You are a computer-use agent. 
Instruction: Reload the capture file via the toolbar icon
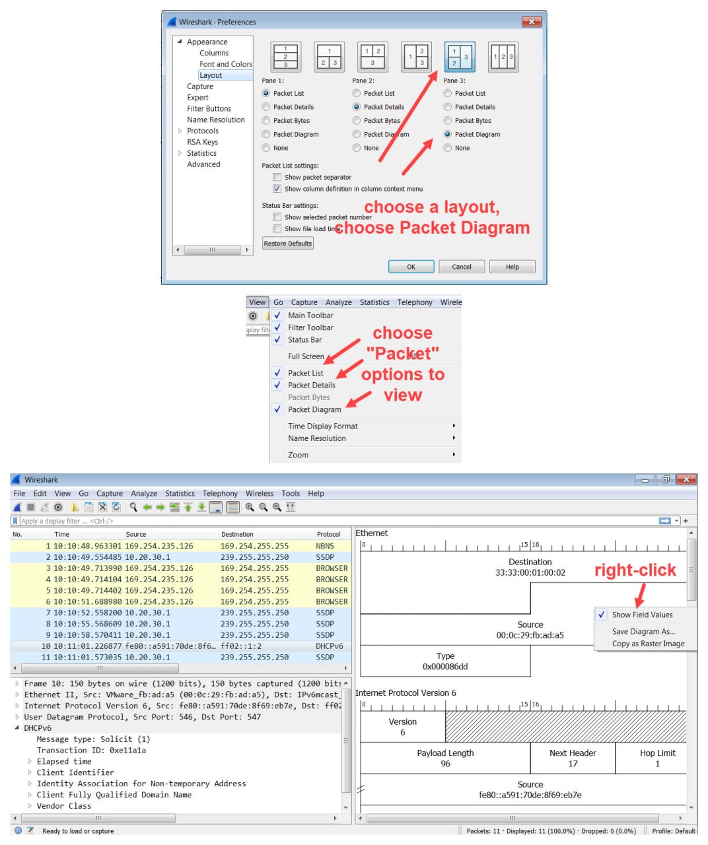tap(116, 507)
